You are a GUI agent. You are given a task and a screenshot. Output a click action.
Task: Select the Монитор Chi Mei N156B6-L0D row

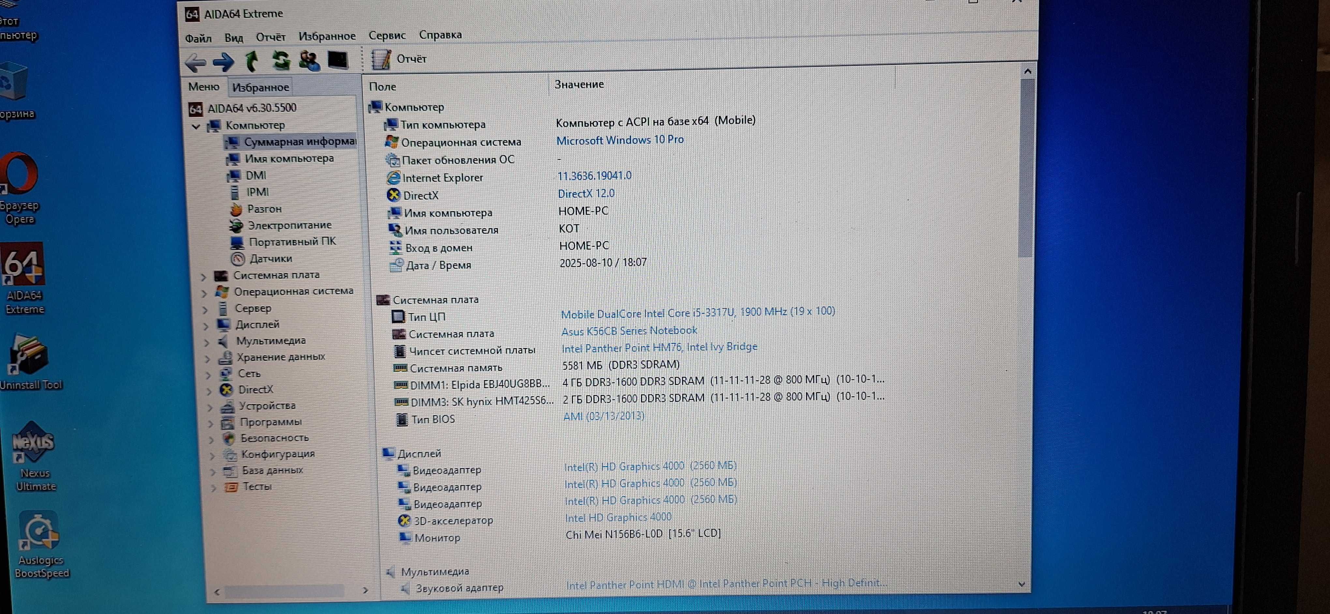560,535
